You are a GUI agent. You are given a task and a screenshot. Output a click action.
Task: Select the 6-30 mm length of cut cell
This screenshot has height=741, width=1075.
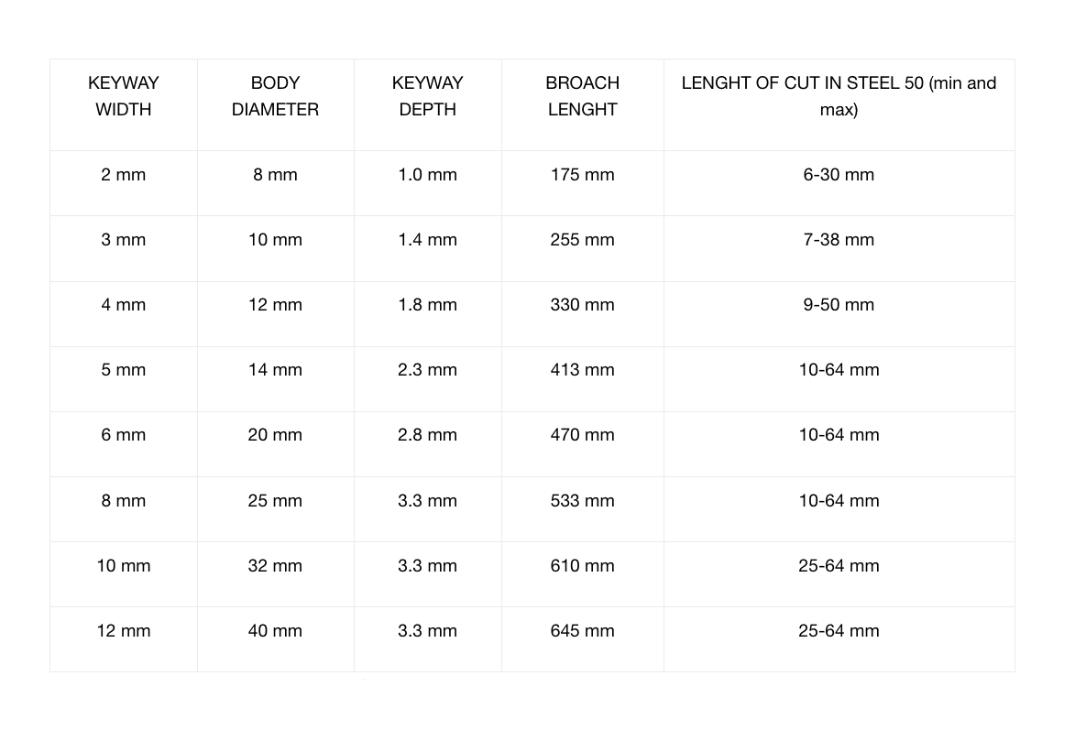click(839, 175)
